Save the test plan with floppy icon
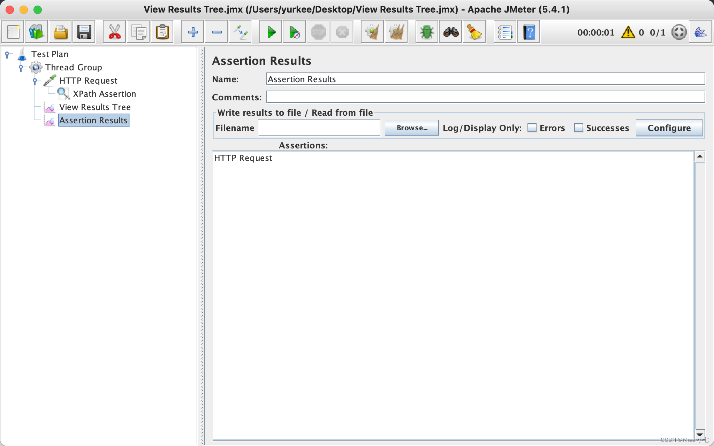Viewport: 714px width, 446px height. pyautogui.click(x=84, y=32)
